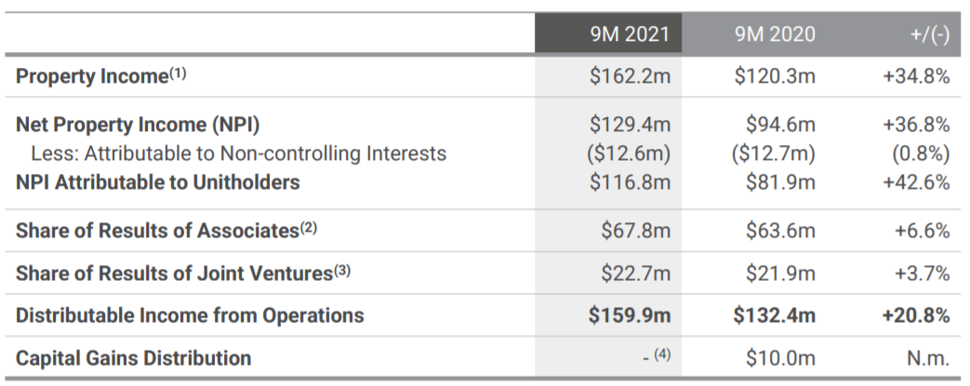Select the $67.8m associates value
Viewport: 970px width, 386px height.
tap(636, 231)
